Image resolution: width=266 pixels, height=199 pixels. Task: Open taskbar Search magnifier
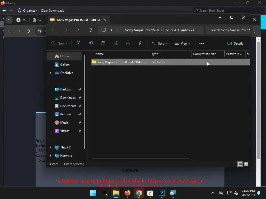coord(105,193)
